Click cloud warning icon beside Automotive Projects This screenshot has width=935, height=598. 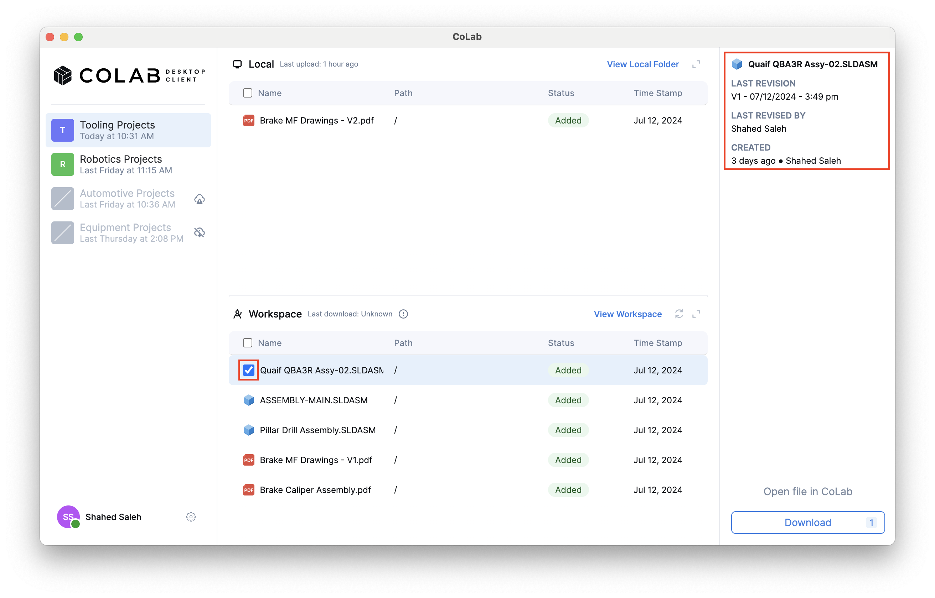[x=199, y=199]
